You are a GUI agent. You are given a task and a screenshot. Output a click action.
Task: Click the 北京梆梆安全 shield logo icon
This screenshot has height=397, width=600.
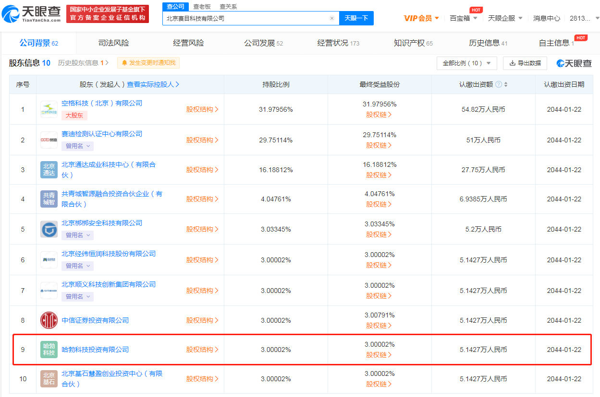pyautogui.click(x=49, y=229)
